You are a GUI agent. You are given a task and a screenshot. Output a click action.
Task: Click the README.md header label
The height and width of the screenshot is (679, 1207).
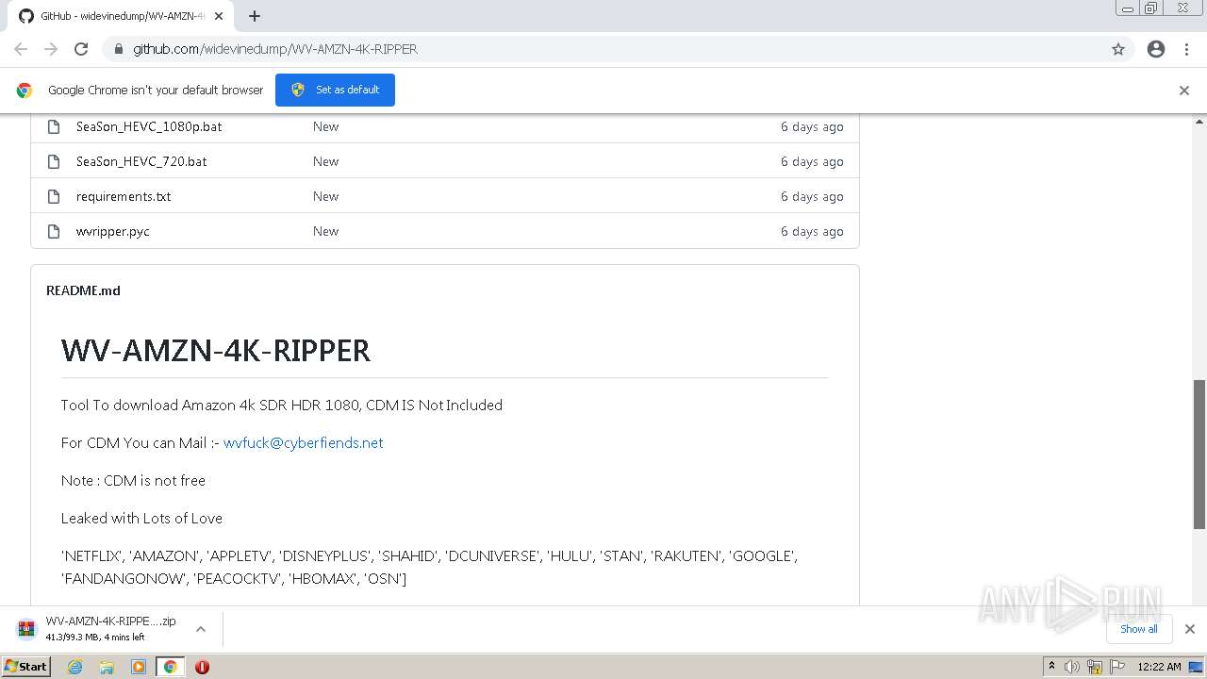(83, 290)
